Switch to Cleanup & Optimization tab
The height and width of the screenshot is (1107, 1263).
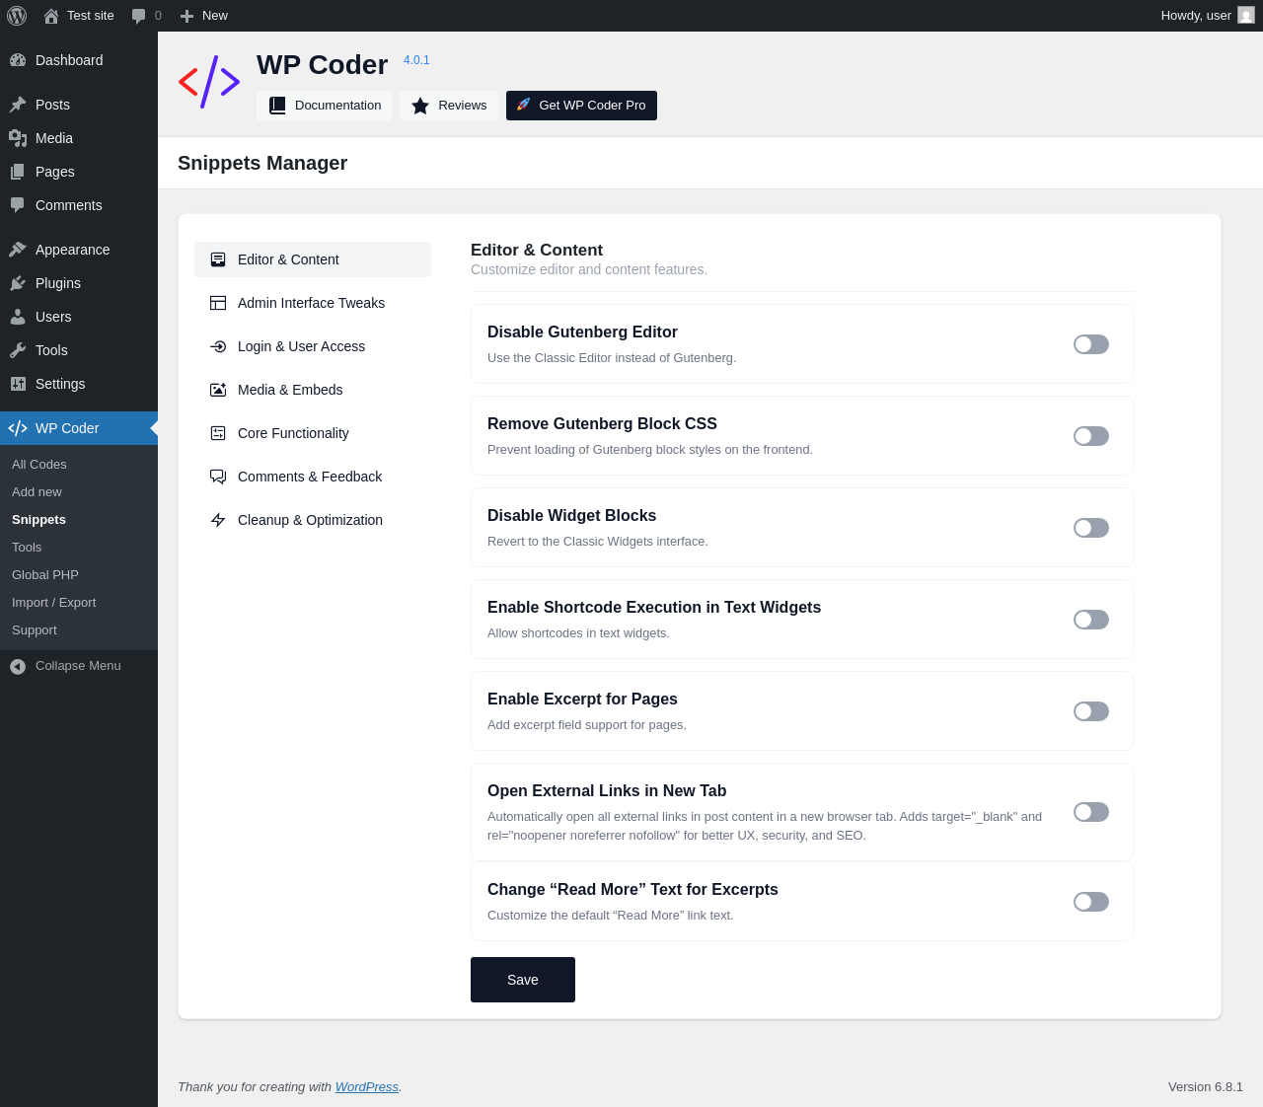click(x=313, y=520)
